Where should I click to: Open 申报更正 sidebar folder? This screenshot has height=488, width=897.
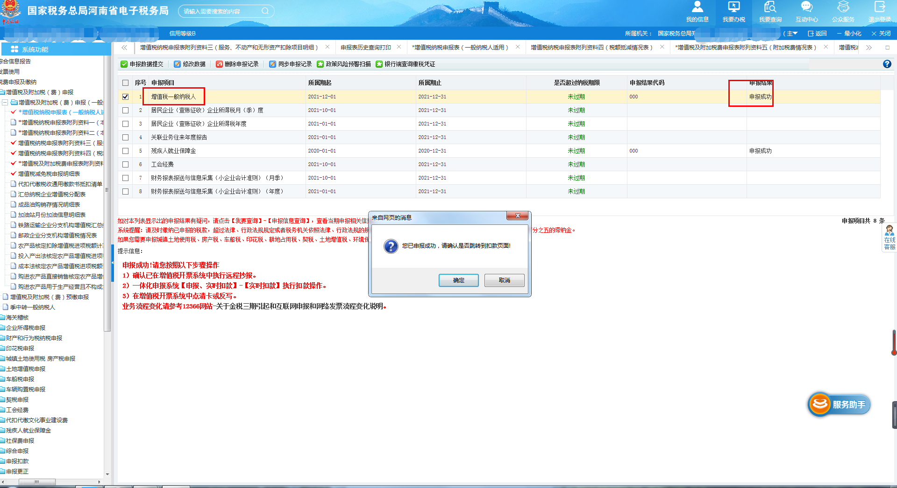click(x=17, y=471)
